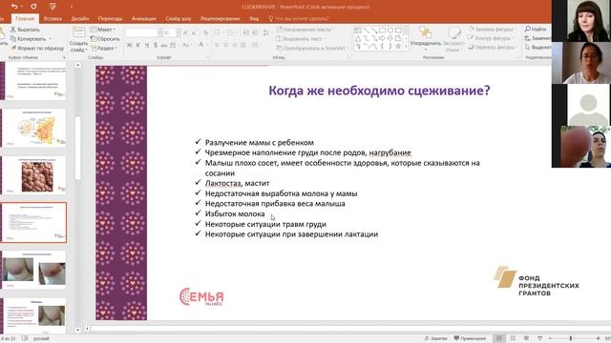Click Упорядочить (Arrange) button
This screenshot has width=611, height=343.
tap(425, 37)
